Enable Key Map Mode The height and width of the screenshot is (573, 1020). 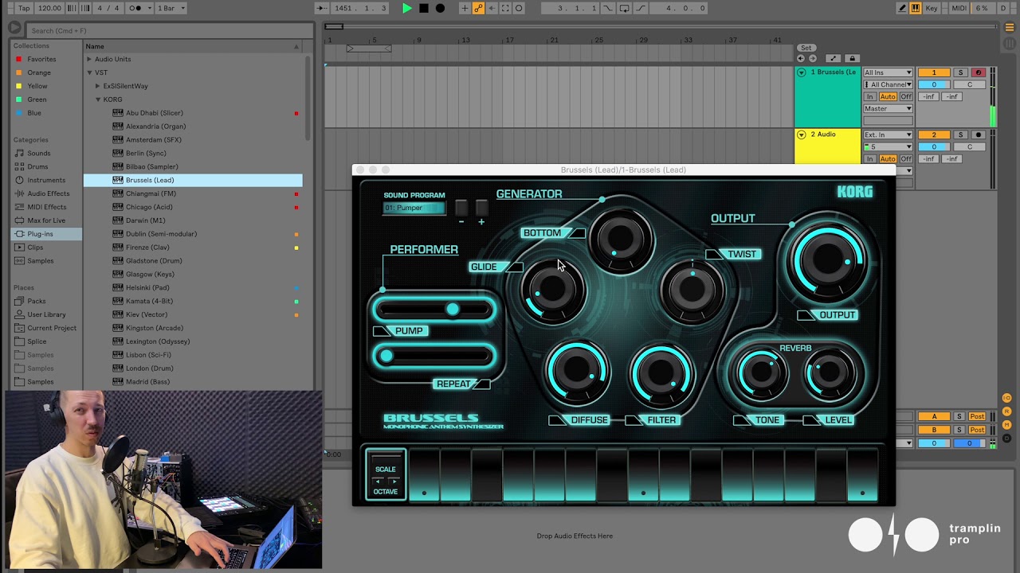pyautogui.click(x=932, y=8)
